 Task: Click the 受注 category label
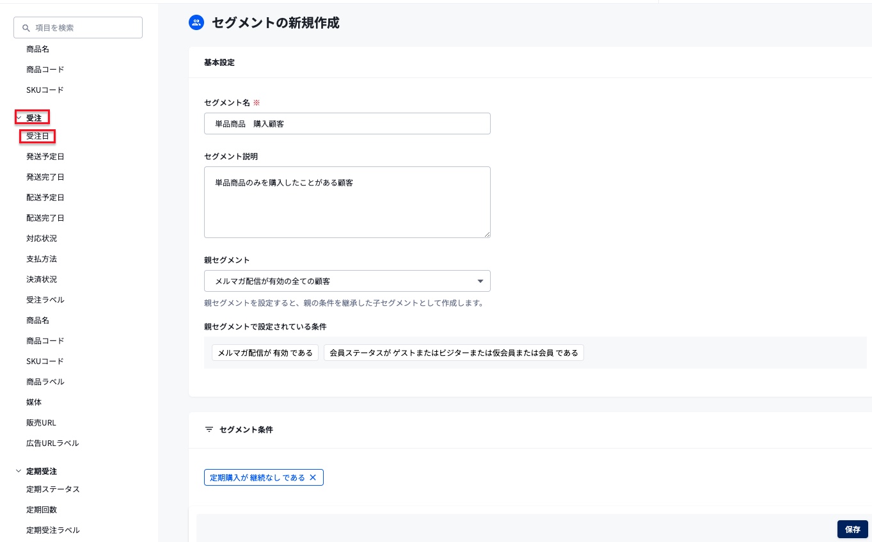click(x=34, y=118)
